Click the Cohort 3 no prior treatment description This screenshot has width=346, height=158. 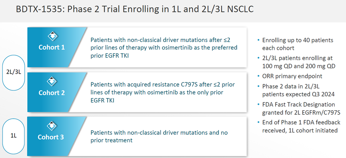point(159,136)
